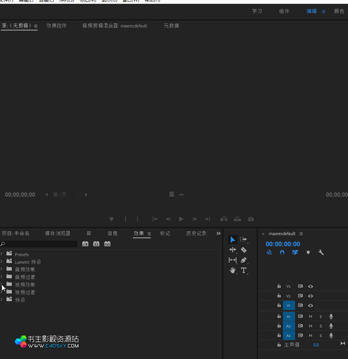This screenshot has height=359, width=348.
Task: Select the Ripple Edit tool
Action: (233, 250)
